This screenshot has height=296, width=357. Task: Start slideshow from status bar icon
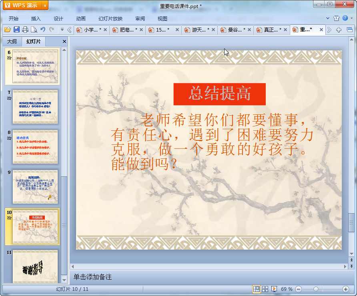pos(274,289)
